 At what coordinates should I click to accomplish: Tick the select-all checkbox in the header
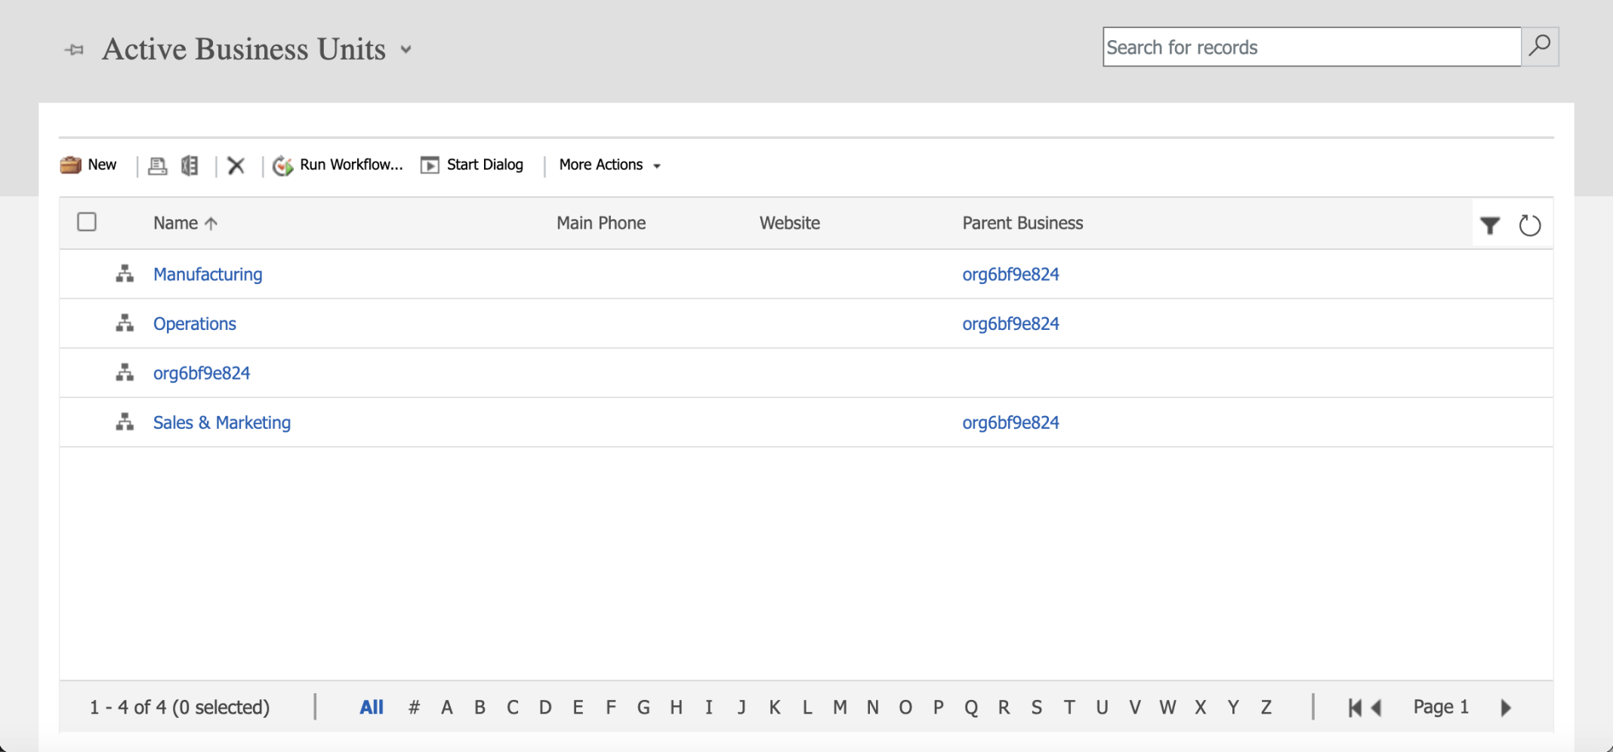(87, 222)
